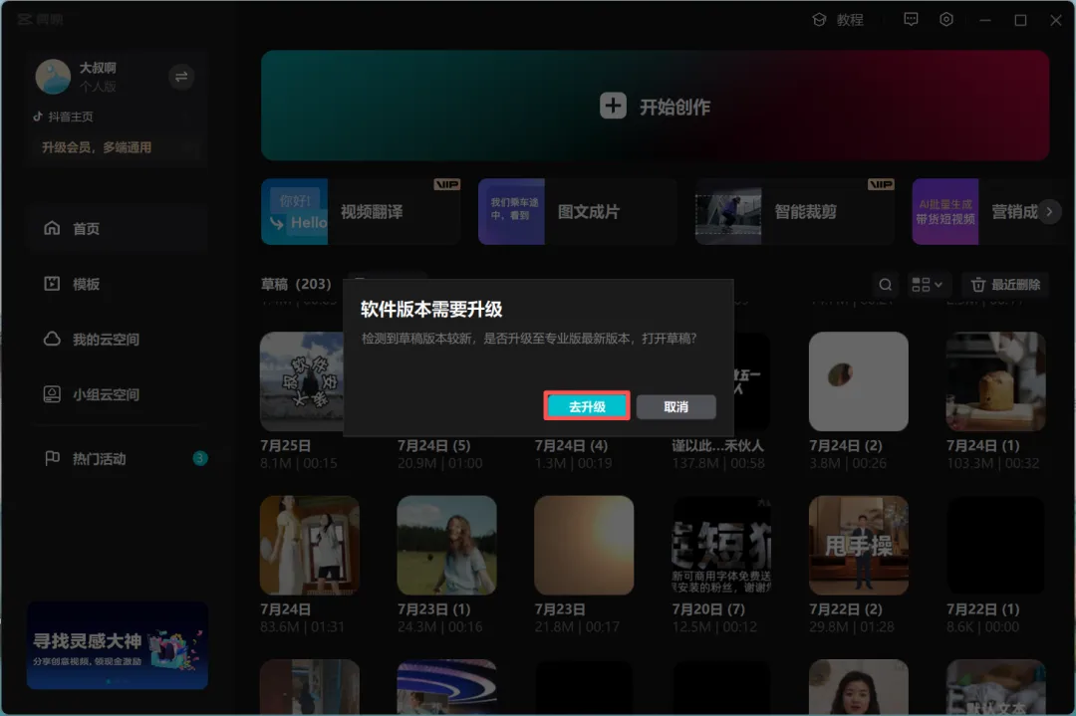Click the 模板 template icon
Viewport: 1076px width, 716px height.
[52, 283]
